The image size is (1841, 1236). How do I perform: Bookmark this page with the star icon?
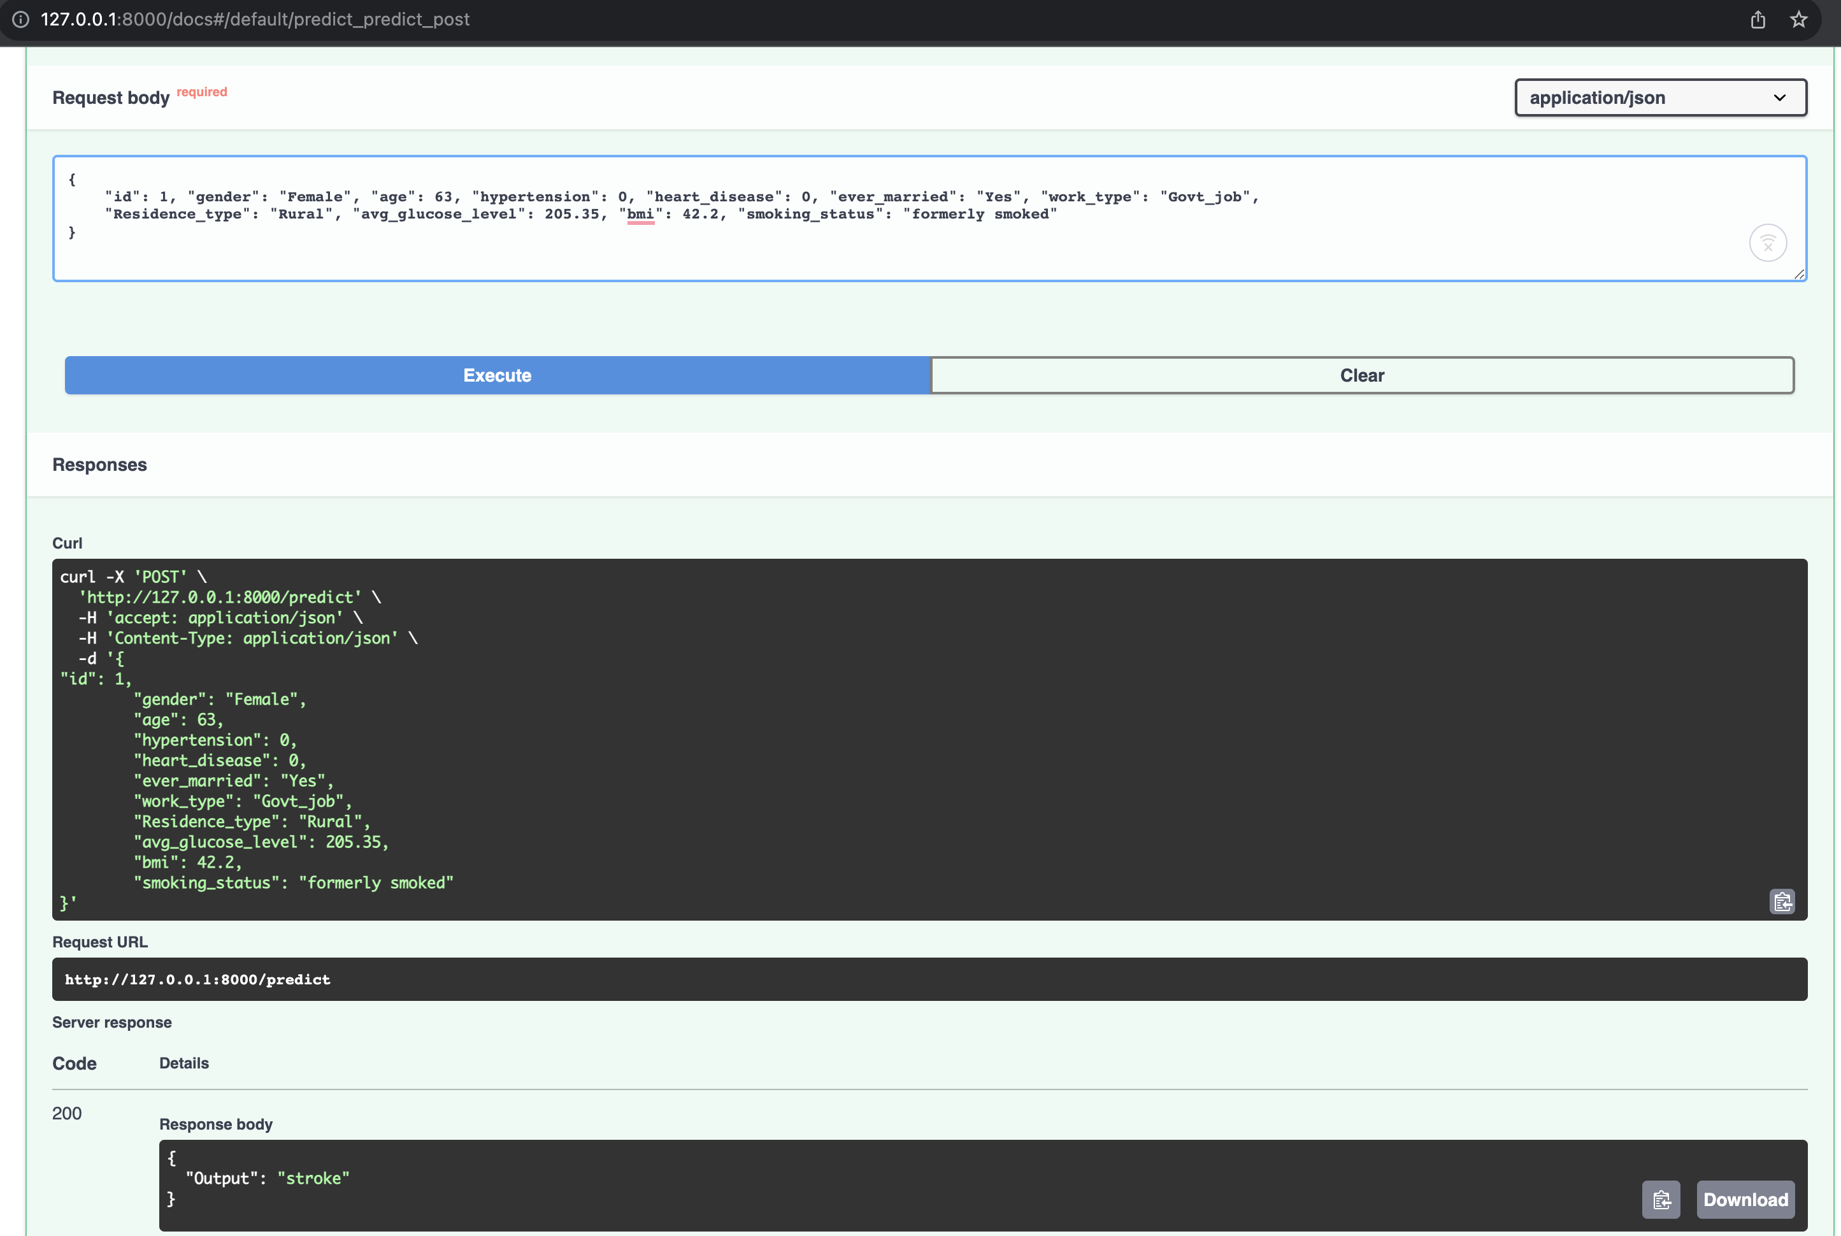point(1799,19)
